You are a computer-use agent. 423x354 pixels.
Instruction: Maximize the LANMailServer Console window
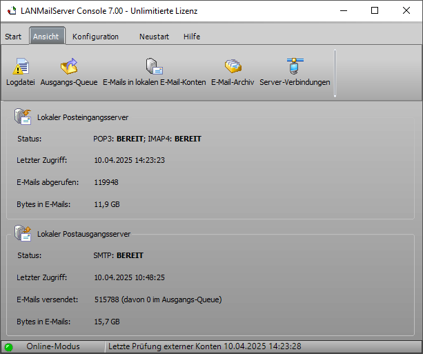[x=375, y=11]
